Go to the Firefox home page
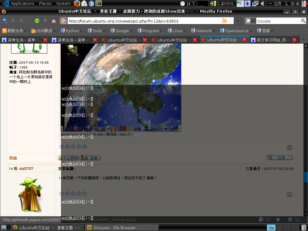The image size is (308, 231). (54, 21)
